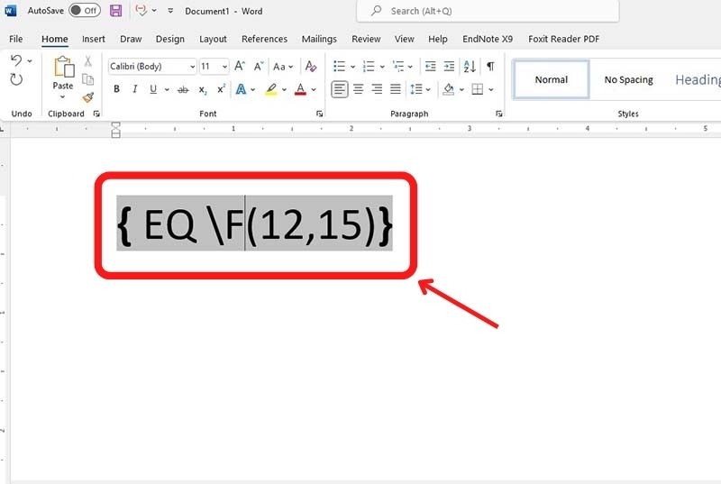Click the Save icon in title bar
This screenshot has width=721, height=484.
pos(116,11)
